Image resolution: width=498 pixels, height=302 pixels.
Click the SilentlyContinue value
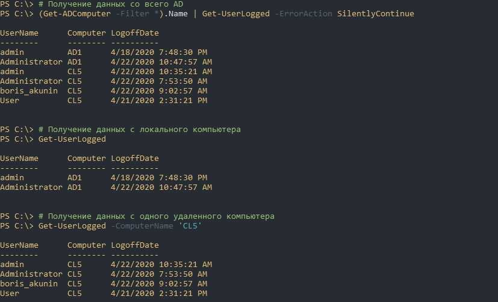[x=373, y=14]
